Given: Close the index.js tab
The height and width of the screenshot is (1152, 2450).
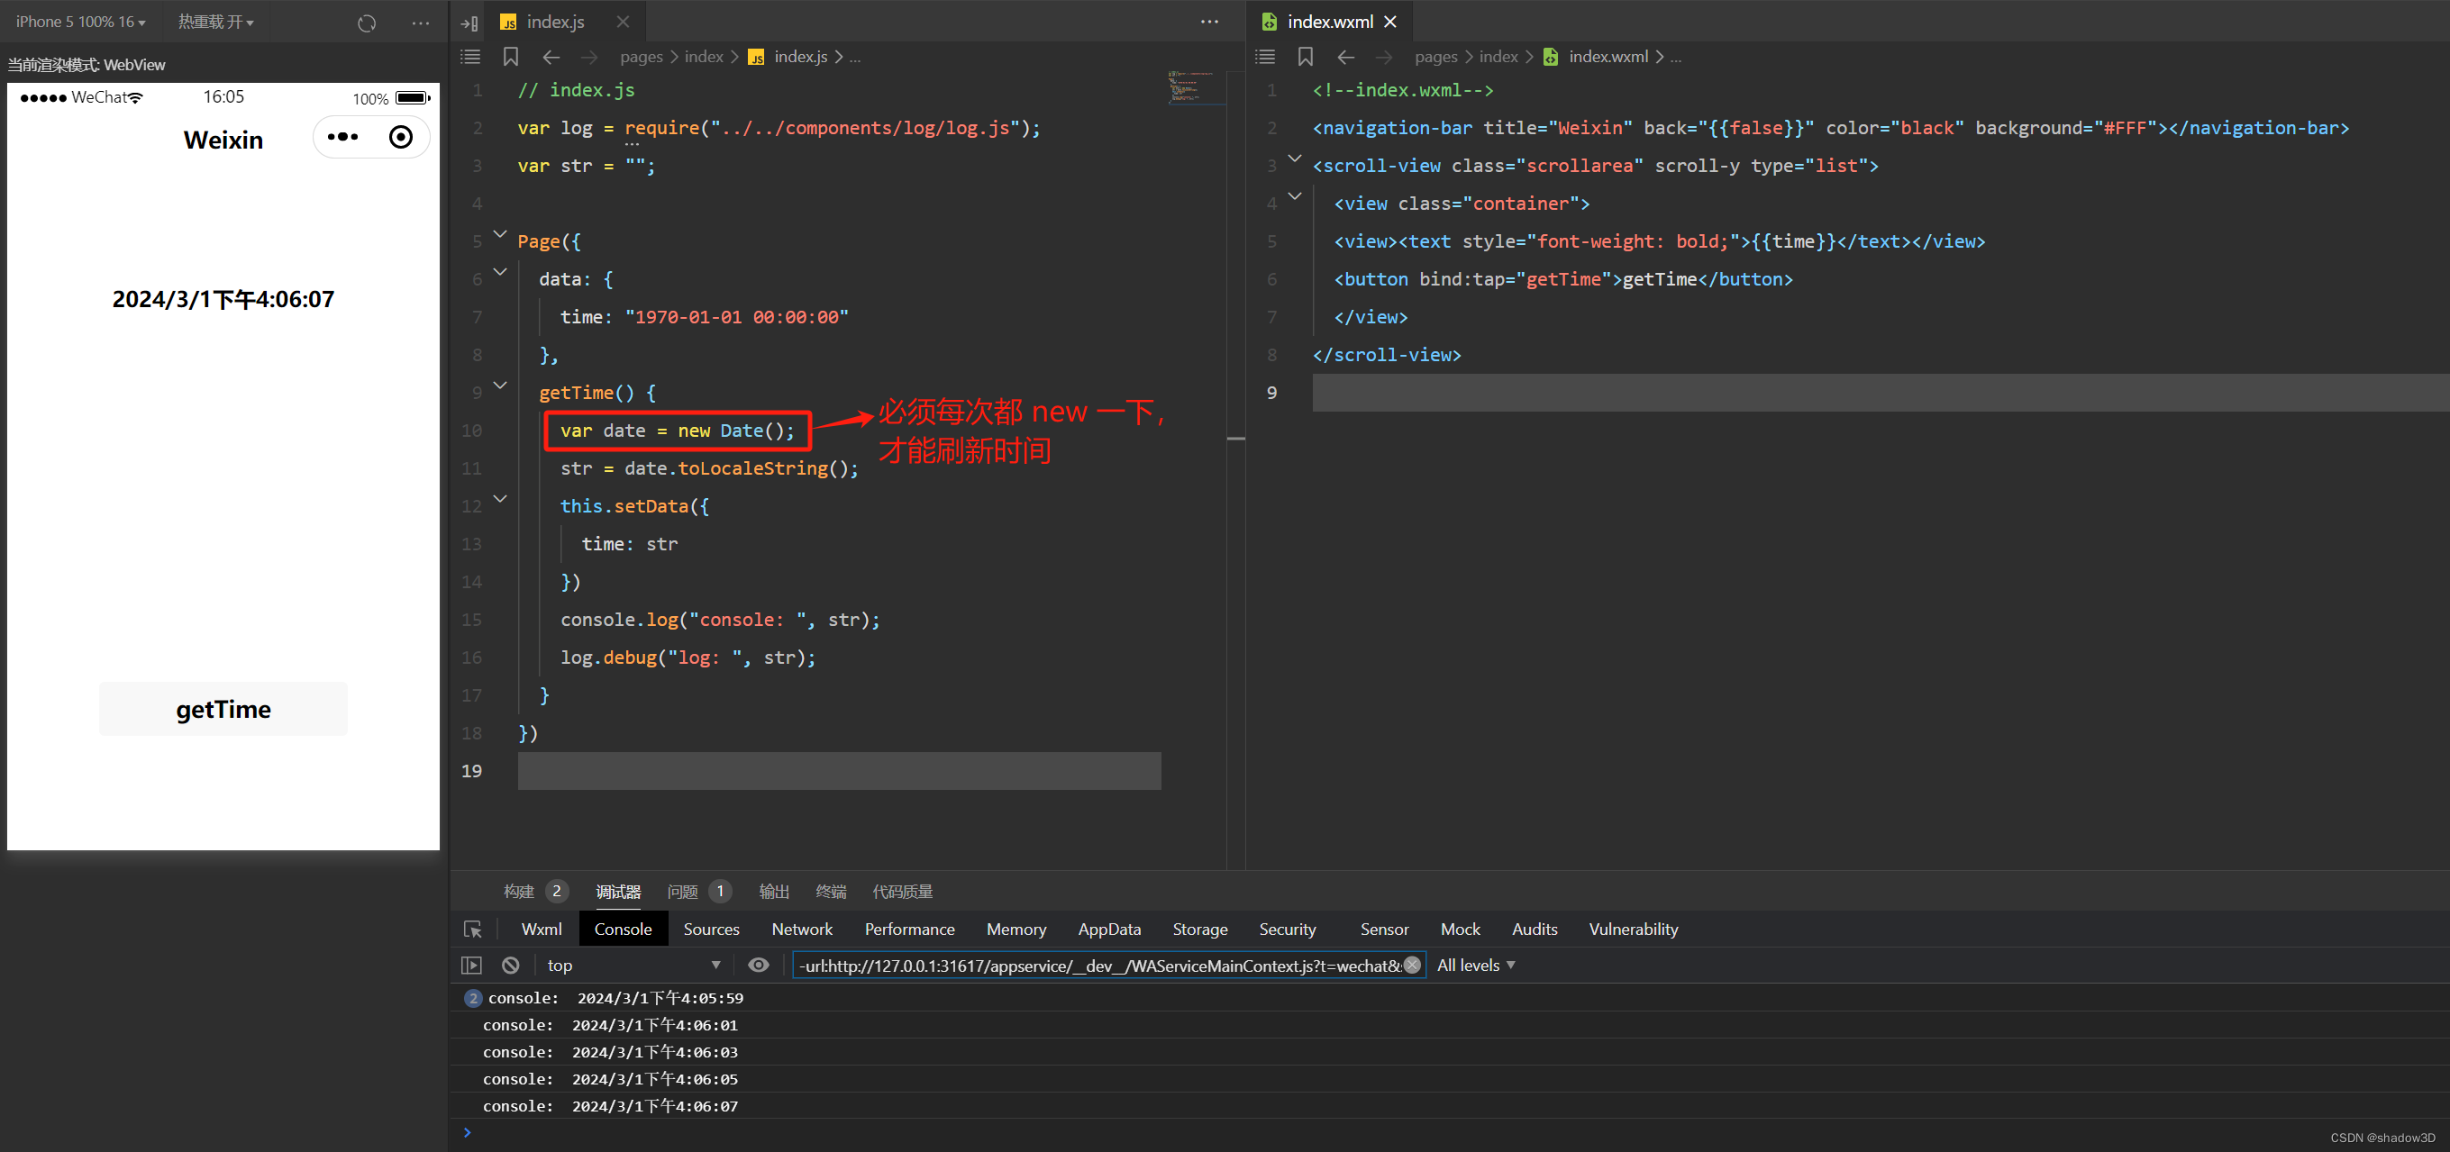Looking at the screenshot, I should pyautogui.click(x=623, y=22).
